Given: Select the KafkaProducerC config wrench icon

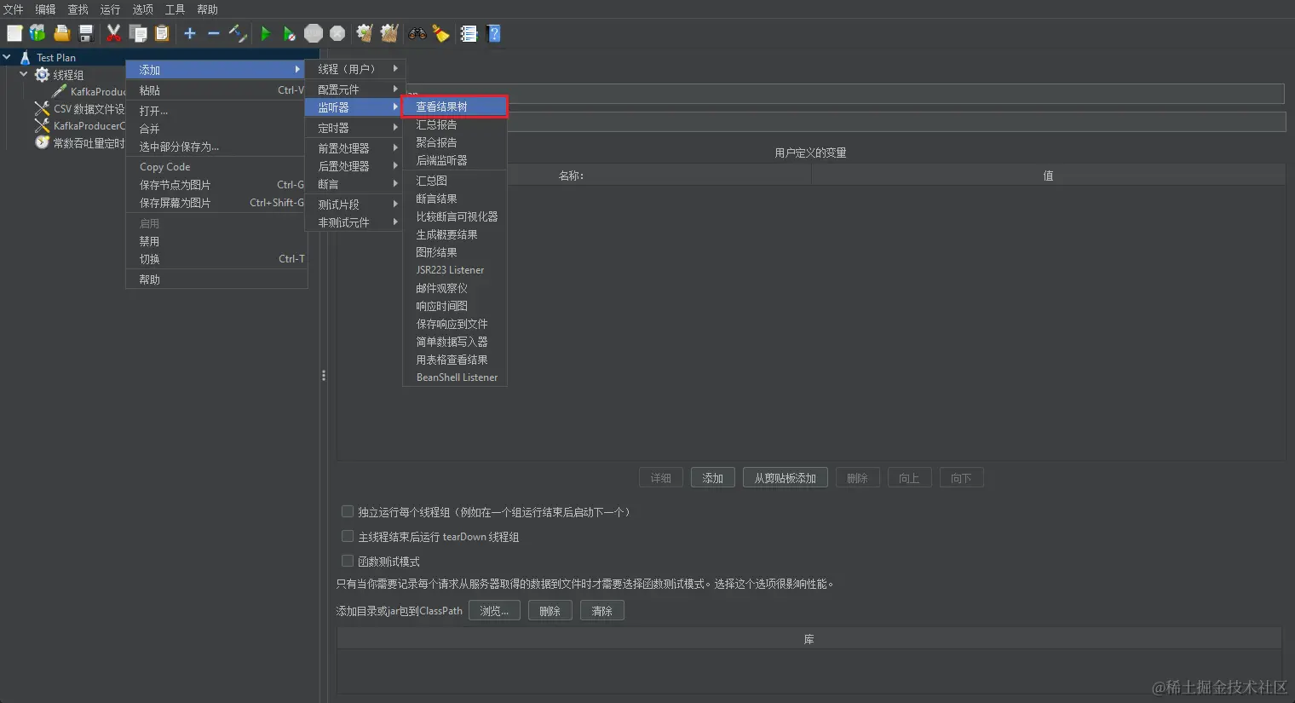Looking at the screenshot, I should coord(42,126).
